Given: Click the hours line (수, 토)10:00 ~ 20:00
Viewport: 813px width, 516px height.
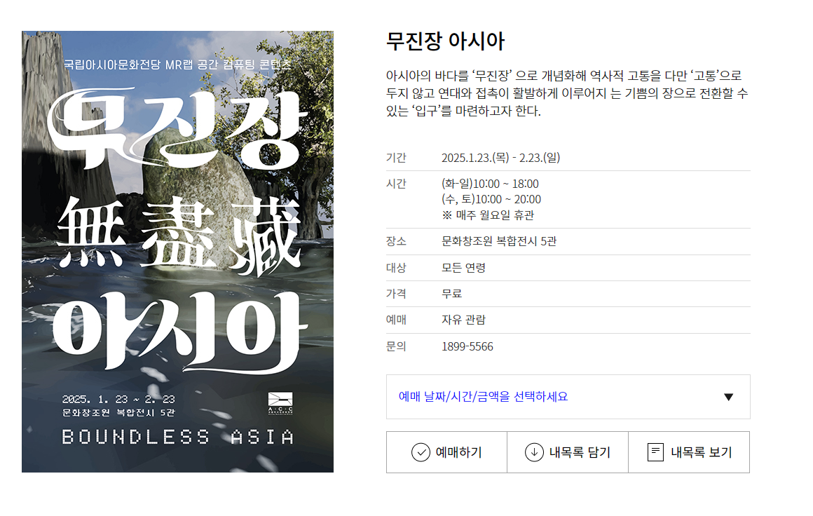Looking at the screenshot, I should coord(491,199).
